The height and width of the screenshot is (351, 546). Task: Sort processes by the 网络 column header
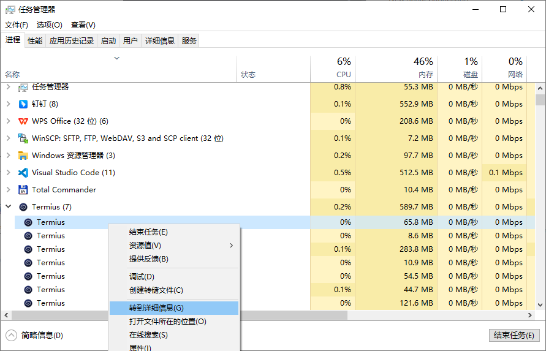504,69
